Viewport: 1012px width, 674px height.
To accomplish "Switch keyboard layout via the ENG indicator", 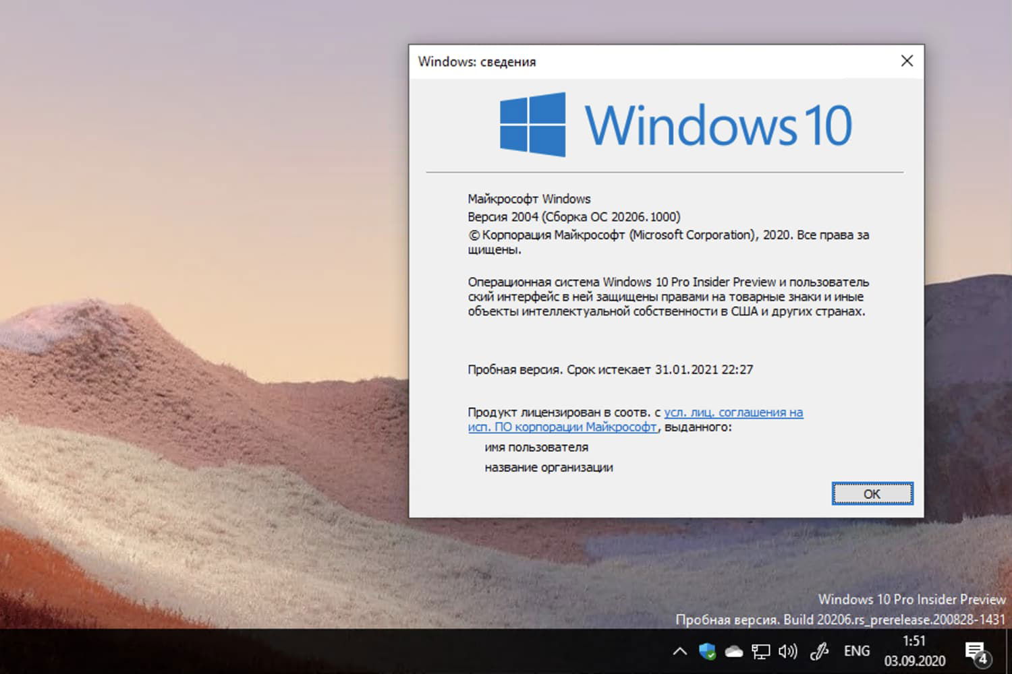I will point(855,650).
